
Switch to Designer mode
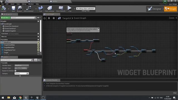[x=154, y=9]
